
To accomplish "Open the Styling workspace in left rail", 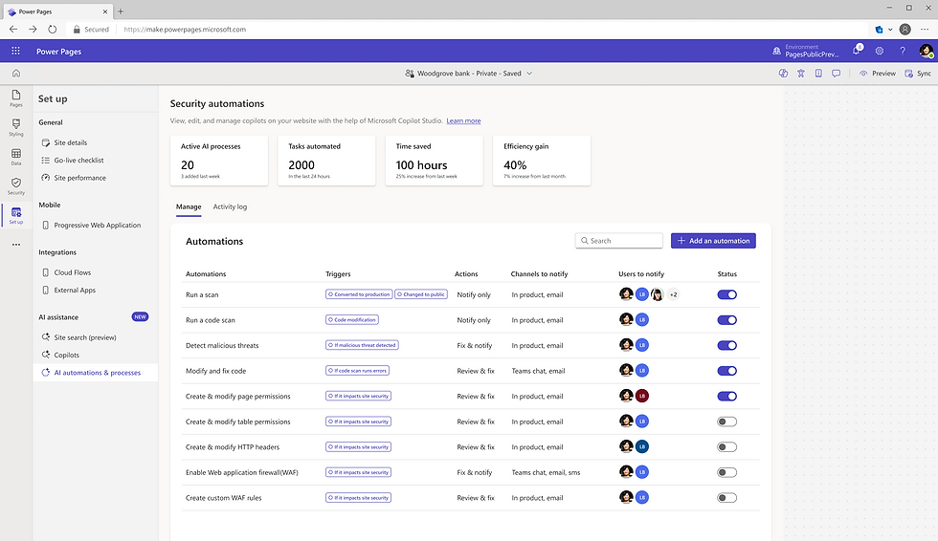I will coord(16,127).
